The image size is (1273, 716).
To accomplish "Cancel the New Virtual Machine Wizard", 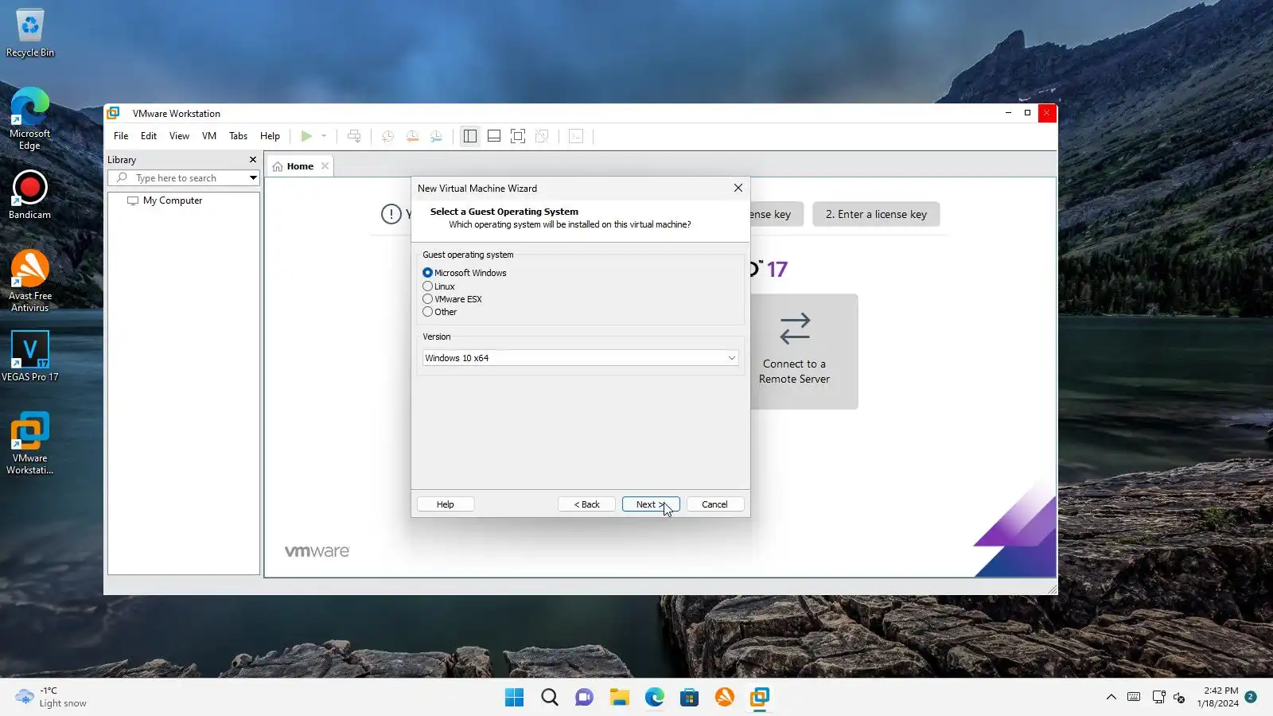I will 714,504.
